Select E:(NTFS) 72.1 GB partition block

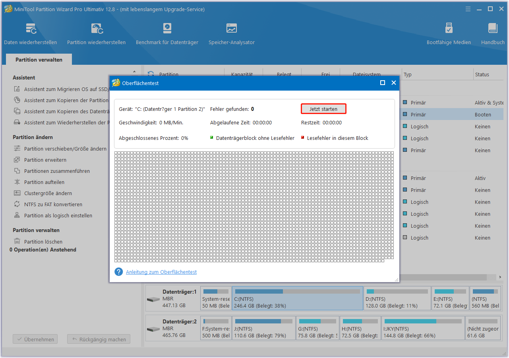[x=450, y=298]
